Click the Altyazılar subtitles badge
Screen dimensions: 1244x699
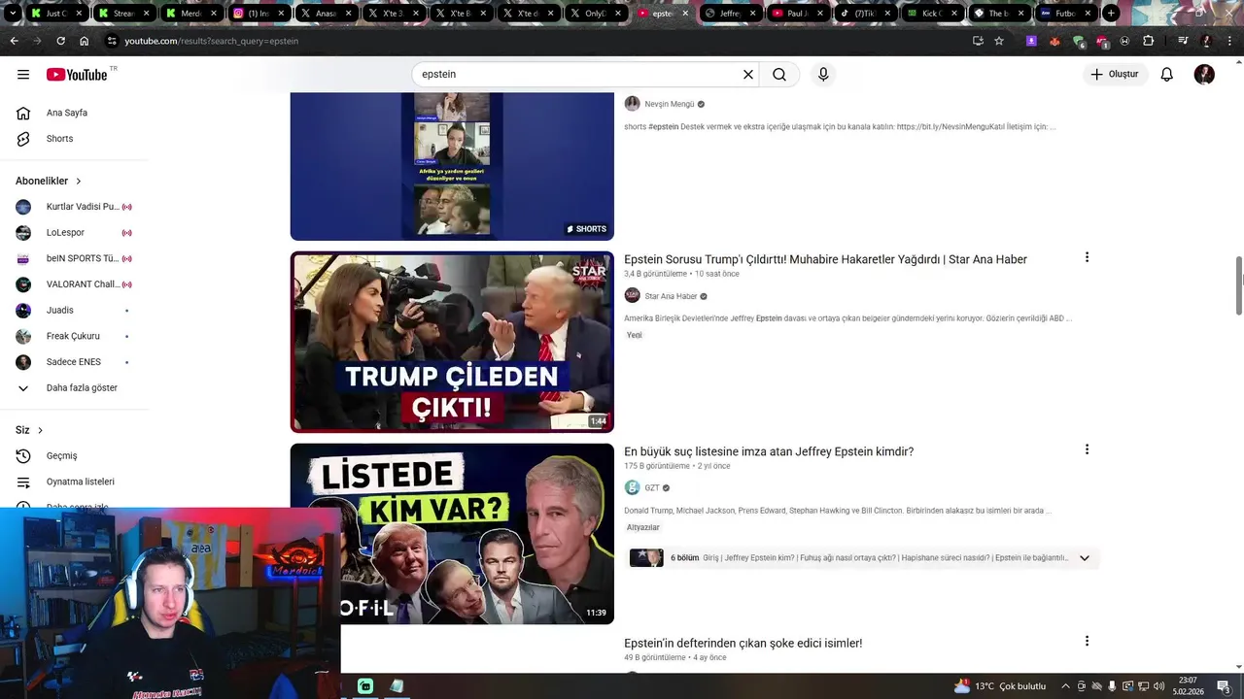click(642, 527)
